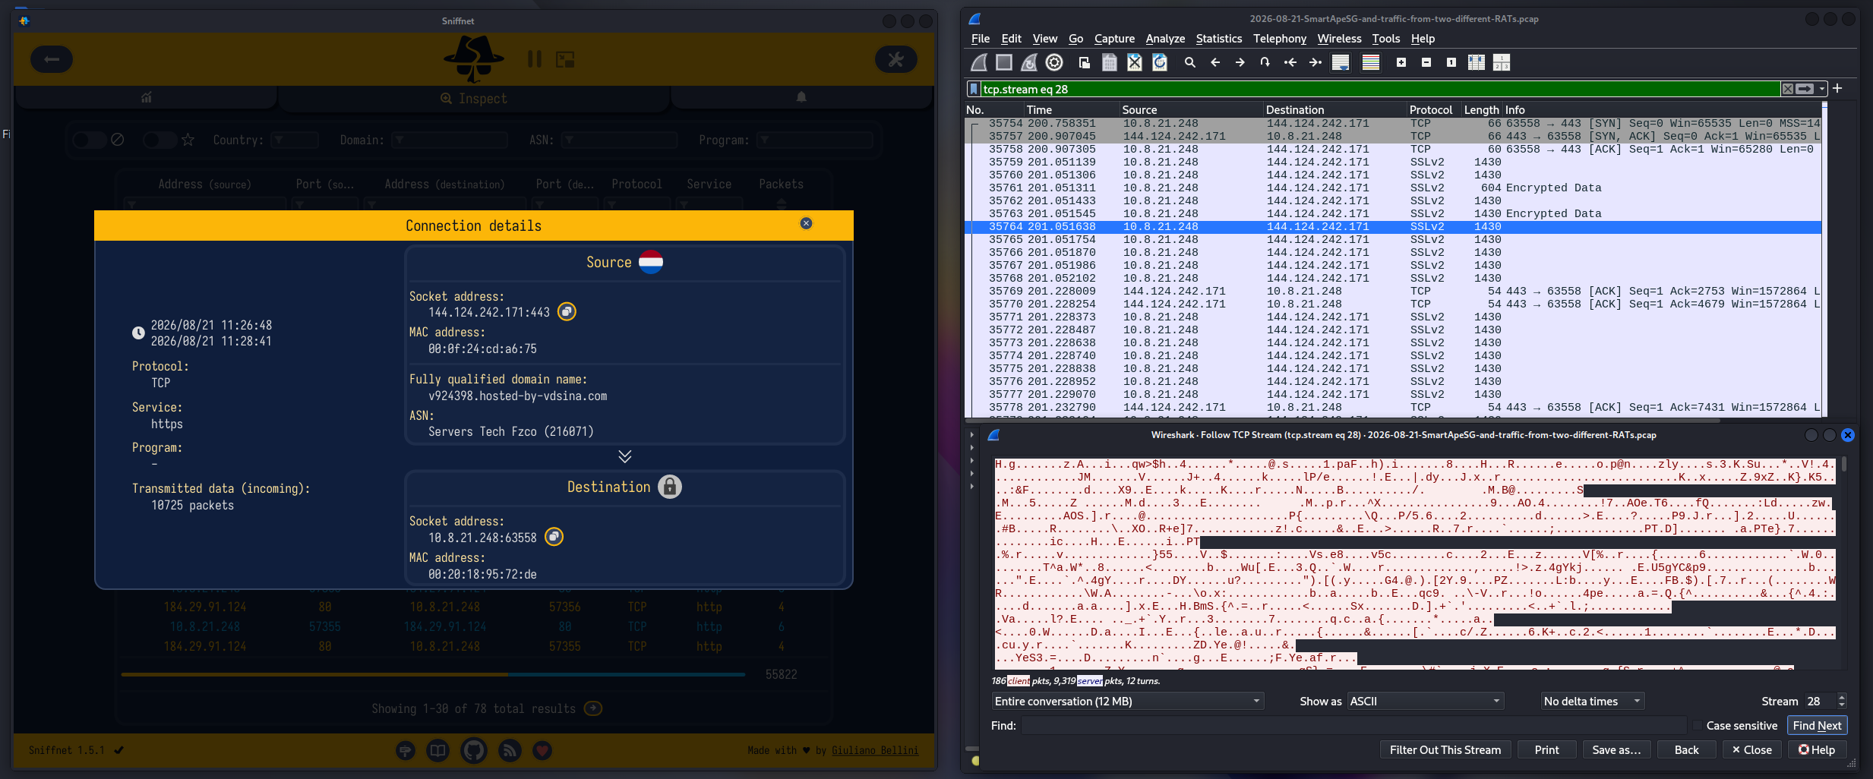Image resolution: width=1873 pixels, height=779 pixels.
Task: Apply the display filter arrow button
Action: [1805, 90]
